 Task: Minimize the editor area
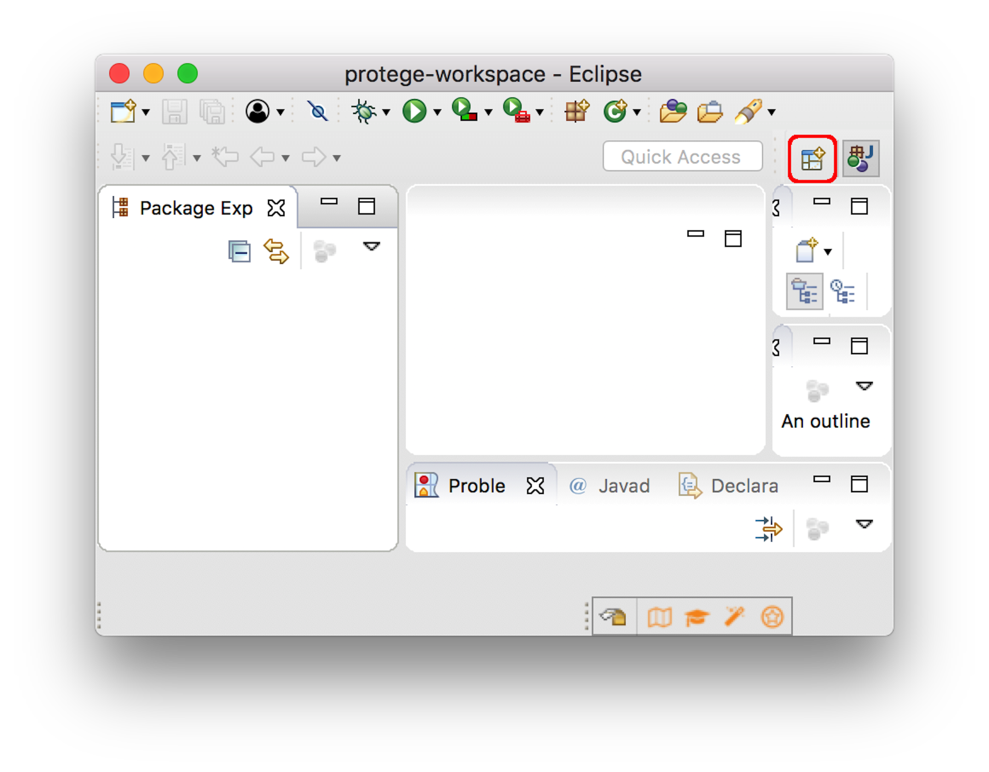696,233
